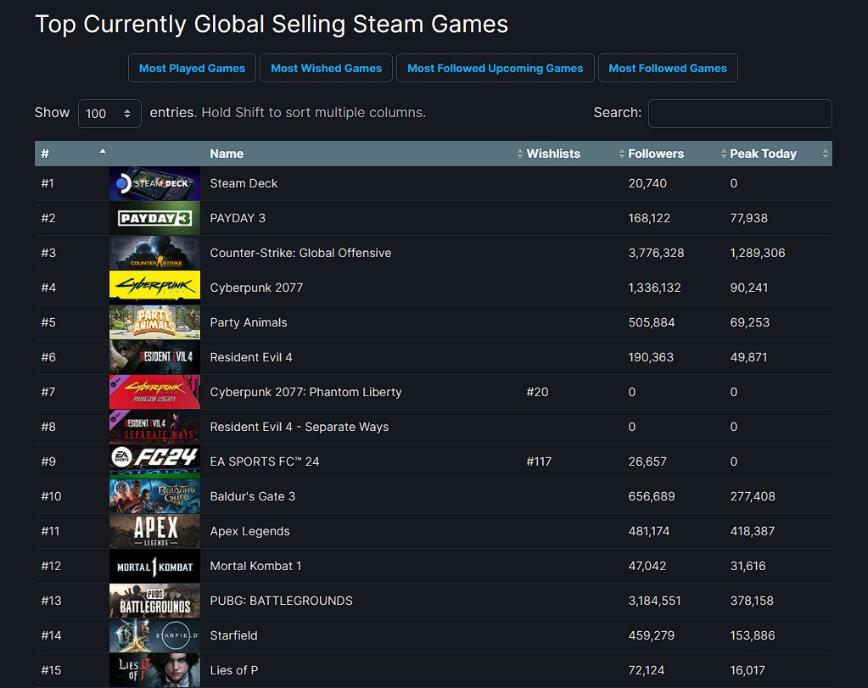This screenshot has height=688, width=868.
Task: Click followers value 20,740 for Steam Deck
Action: click(647, 183)
